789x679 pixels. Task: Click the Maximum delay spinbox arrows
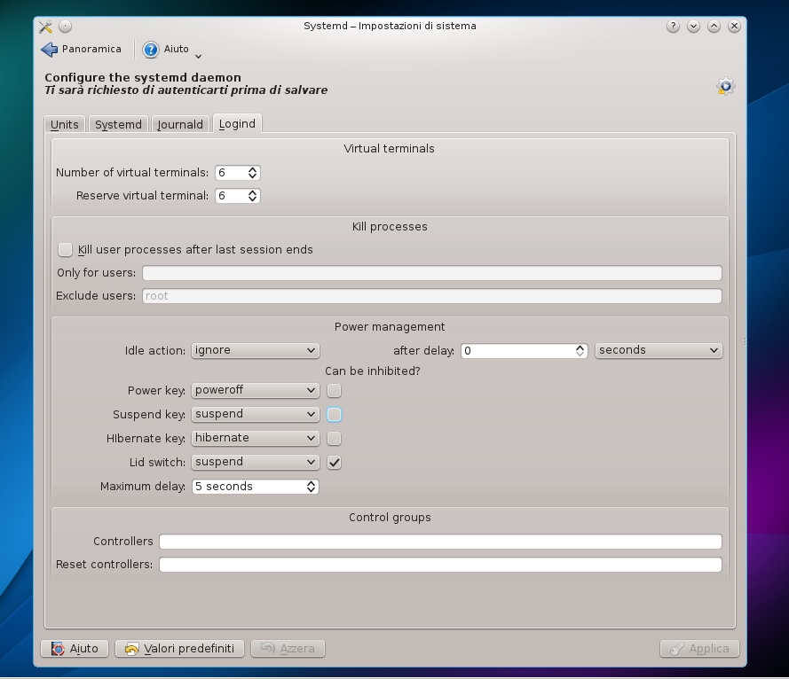(x=311, y=487)
